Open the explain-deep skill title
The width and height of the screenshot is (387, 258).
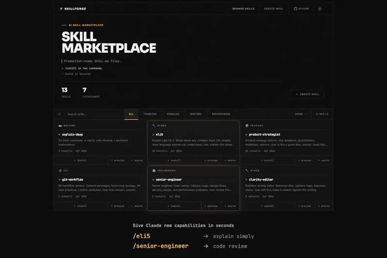pos(72,135)
